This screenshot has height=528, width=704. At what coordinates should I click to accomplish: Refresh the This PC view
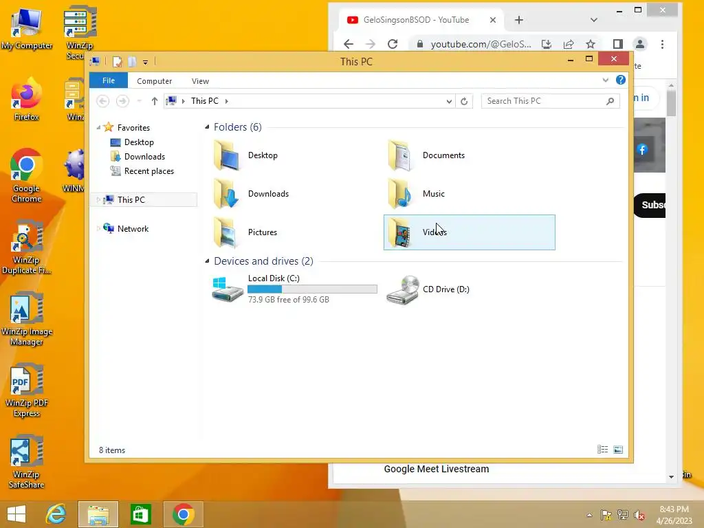pos(464,101)
